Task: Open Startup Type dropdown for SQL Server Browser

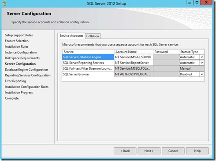Action: pos(202,74)
